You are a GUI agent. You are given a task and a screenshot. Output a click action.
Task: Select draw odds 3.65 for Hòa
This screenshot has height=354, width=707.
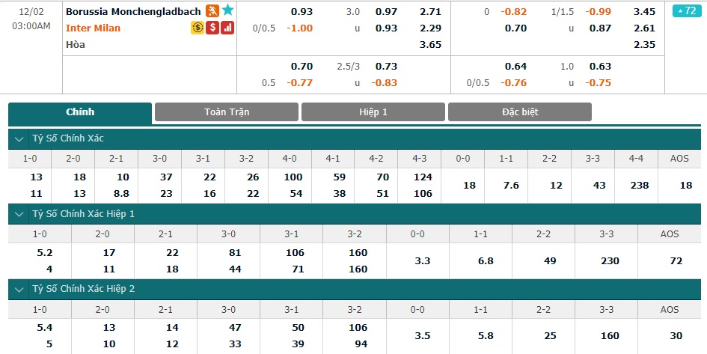pos(431,45)
